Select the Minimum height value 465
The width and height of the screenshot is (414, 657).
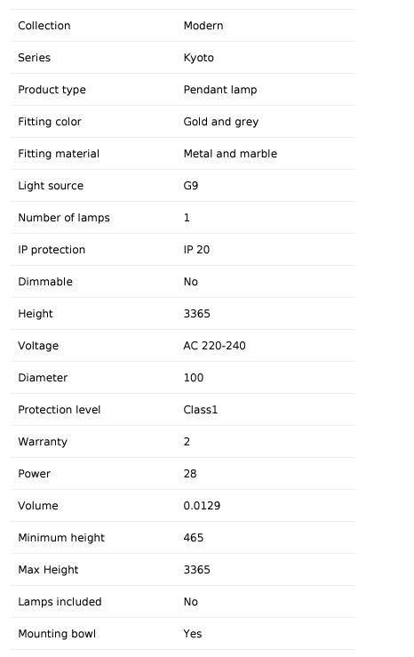pos(194,538)
